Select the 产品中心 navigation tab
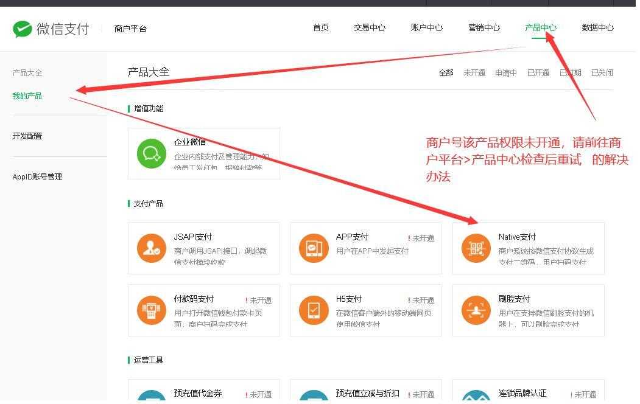The image size is (640, 404). (540, 28)
